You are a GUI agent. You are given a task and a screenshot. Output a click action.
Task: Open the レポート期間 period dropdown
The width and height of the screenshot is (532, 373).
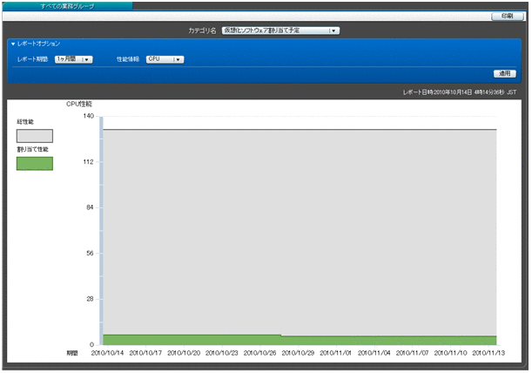click(x=73, y=59)
